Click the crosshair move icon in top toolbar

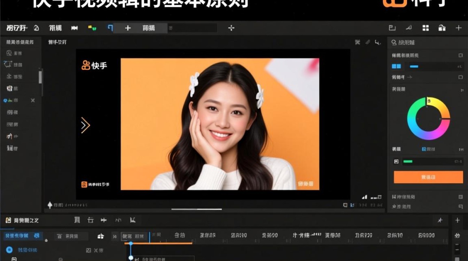[231, 28]
